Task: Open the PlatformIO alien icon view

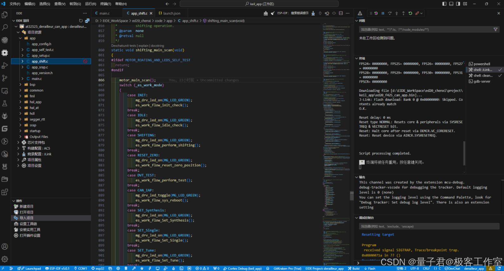Action: [5, 116]
